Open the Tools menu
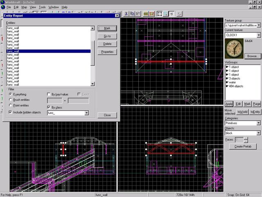Screen dimensions: 262x197 tap(42, 7)
